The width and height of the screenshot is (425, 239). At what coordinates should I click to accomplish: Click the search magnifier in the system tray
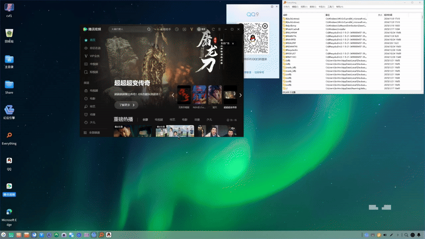click(x=406, y=235)
